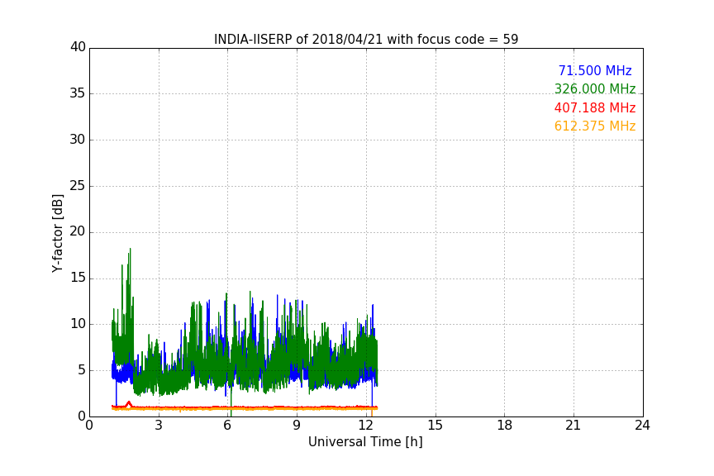The image size is (714, 476).
Task: Click y-axis tick value 35
Action: click(78, 93)
